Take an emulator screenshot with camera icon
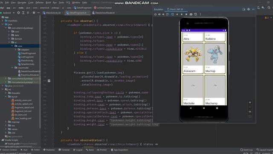 pos(191,14)
